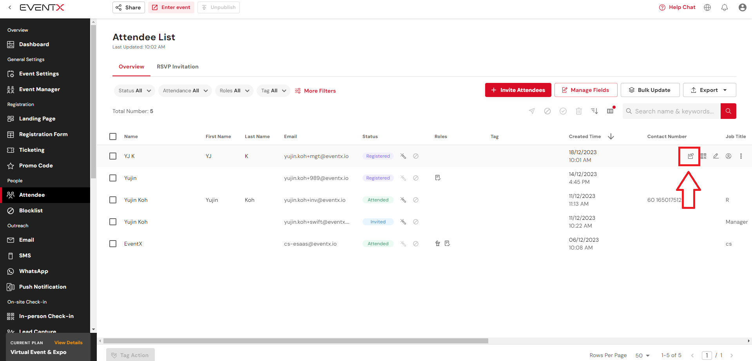
Task: Open the Rows Per Page 50 dropdown
Action: click(x=642, y=356)
